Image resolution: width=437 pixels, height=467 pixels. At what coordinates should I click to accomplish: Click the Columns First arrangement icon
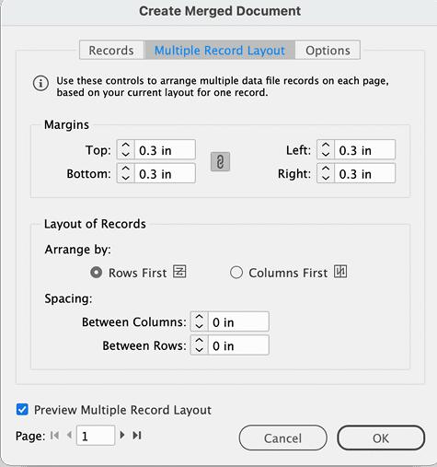(x=340, y=272)
